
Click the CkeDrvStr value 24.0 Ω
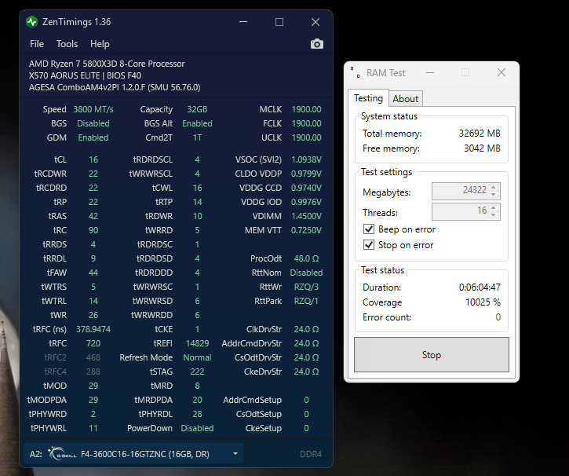(x=306, y=372)
